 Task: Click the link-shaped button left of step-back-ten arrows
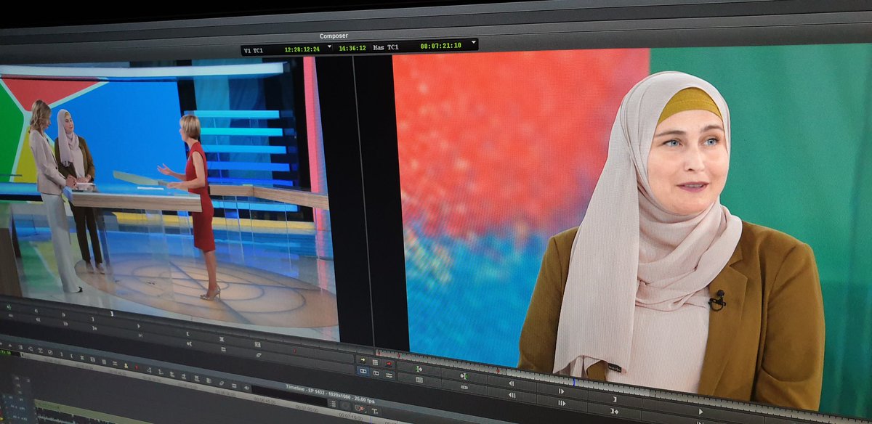[464, 387]
